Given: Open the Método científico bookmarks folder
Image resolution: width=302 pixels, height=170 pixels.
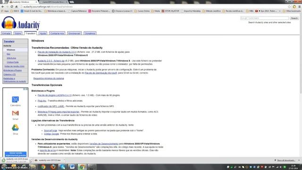Looking at the screenshot, I should (211, 11).
